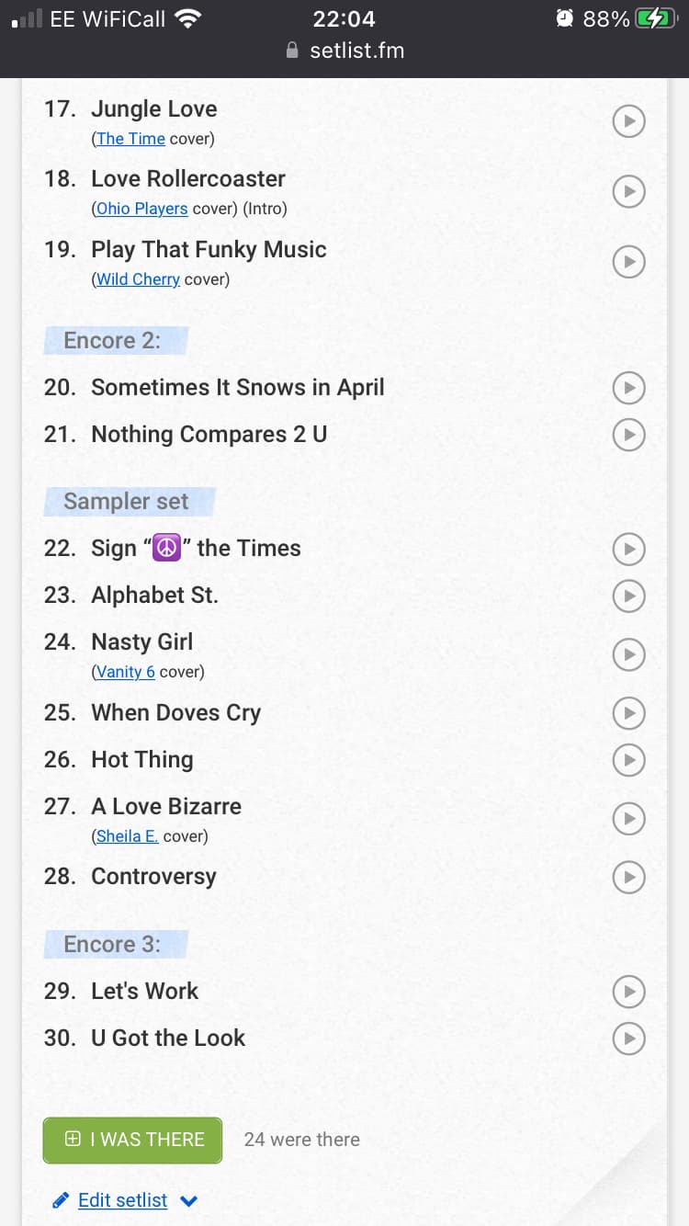Tap the battery indicator in status bar
The image size is (689, 1226).
pyautogui.click(x=654, y=18)
